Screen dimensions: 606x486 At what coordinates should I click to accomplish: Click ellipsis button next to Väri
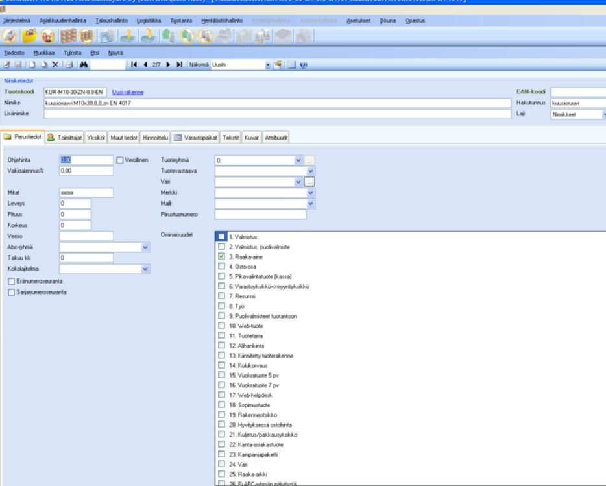(309, 182)
